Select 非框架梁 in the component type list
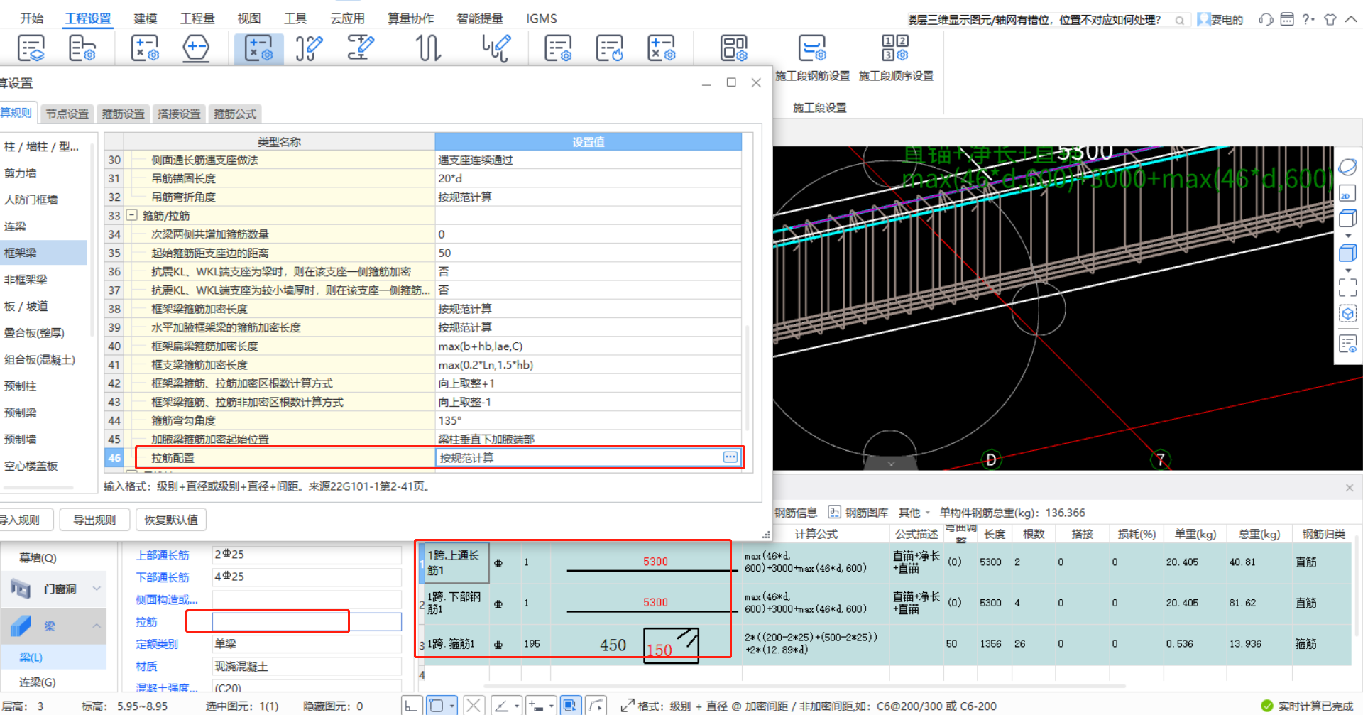The height and width of the screenshot is (715, 1363). point(43,280)
